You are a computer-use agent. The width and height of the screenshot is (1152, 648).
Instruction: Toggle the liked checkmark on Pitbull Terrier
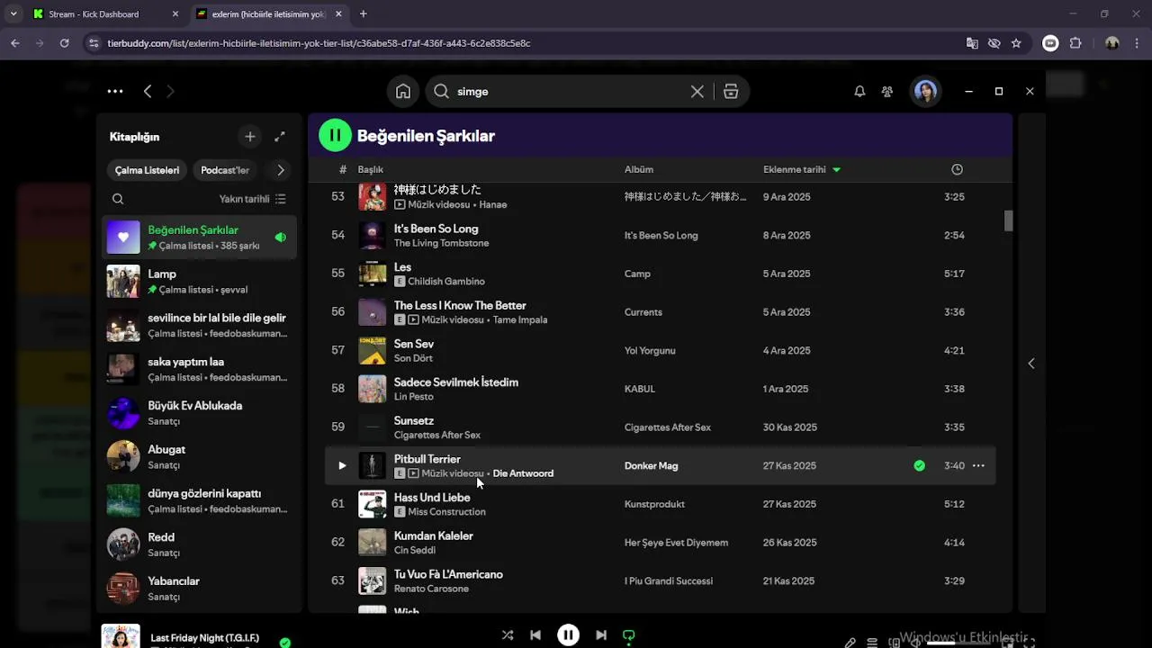919,465
